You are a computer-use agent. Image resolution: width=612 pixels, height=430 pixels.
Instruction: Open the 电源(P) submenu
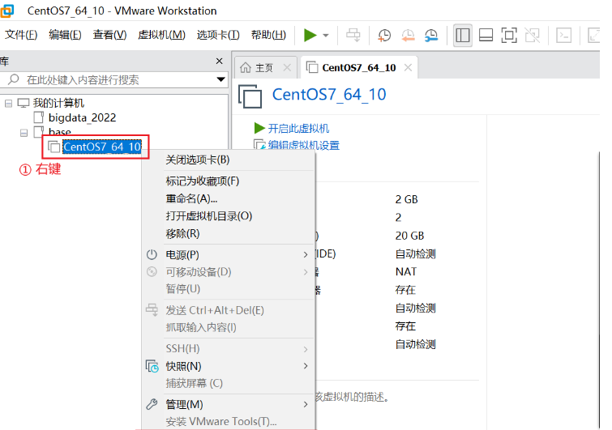pos(229,254)
